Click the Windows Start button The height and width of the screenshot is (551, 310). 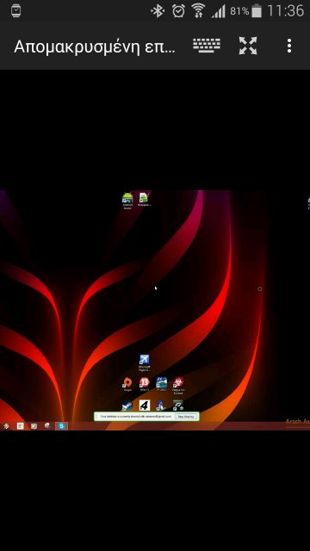[x=6, y=426]
